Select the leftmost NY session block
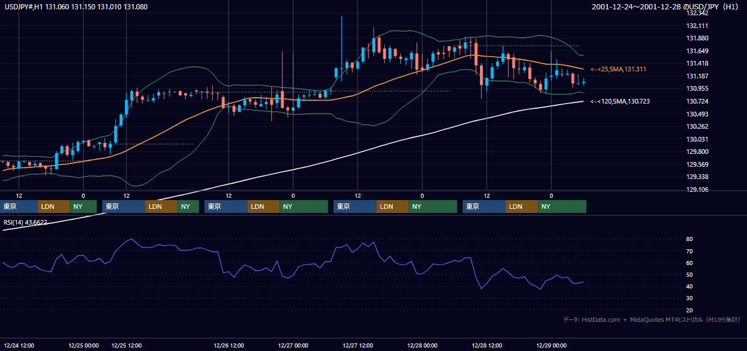 83,207
